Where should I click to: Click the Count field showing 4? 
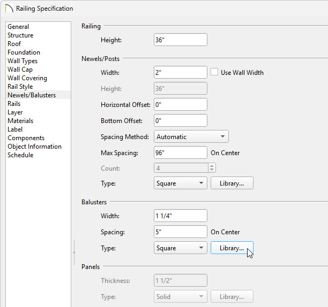tap(181, 168)
